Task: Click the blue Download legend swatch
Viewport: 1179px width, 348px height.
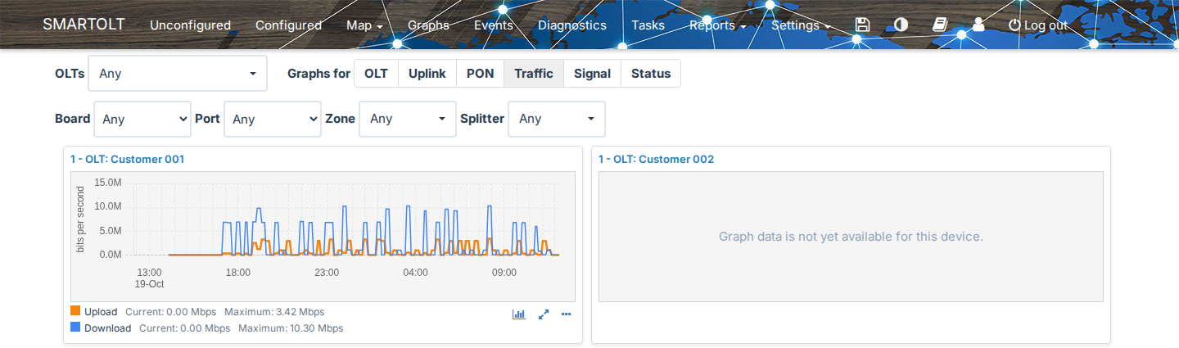Action: click(75, 328)
